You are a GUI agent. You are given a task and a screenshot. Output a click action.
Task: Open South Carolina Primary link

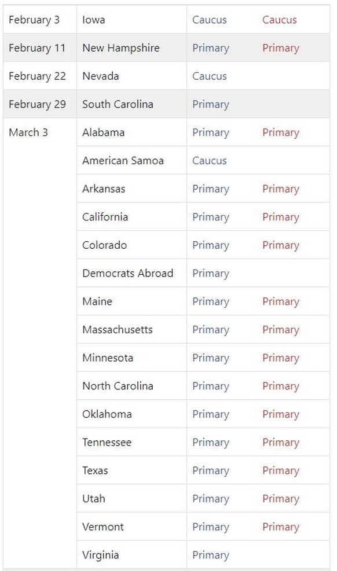(x=211, y=105)
